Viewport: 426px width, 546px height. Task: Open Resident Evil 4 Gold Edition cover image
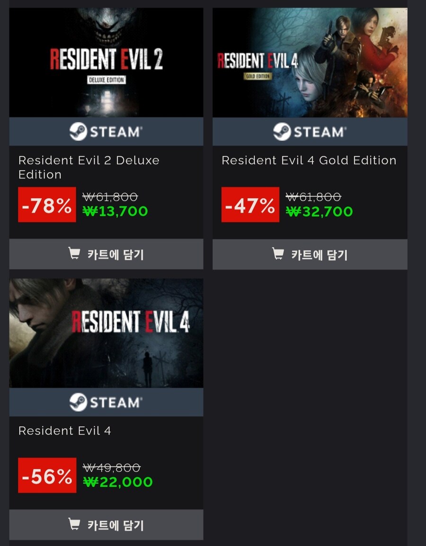click(310, 63)
